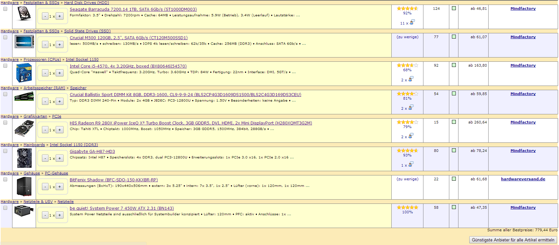
Task: Open be quiet! power supply product image
Action: coord(24,211)
